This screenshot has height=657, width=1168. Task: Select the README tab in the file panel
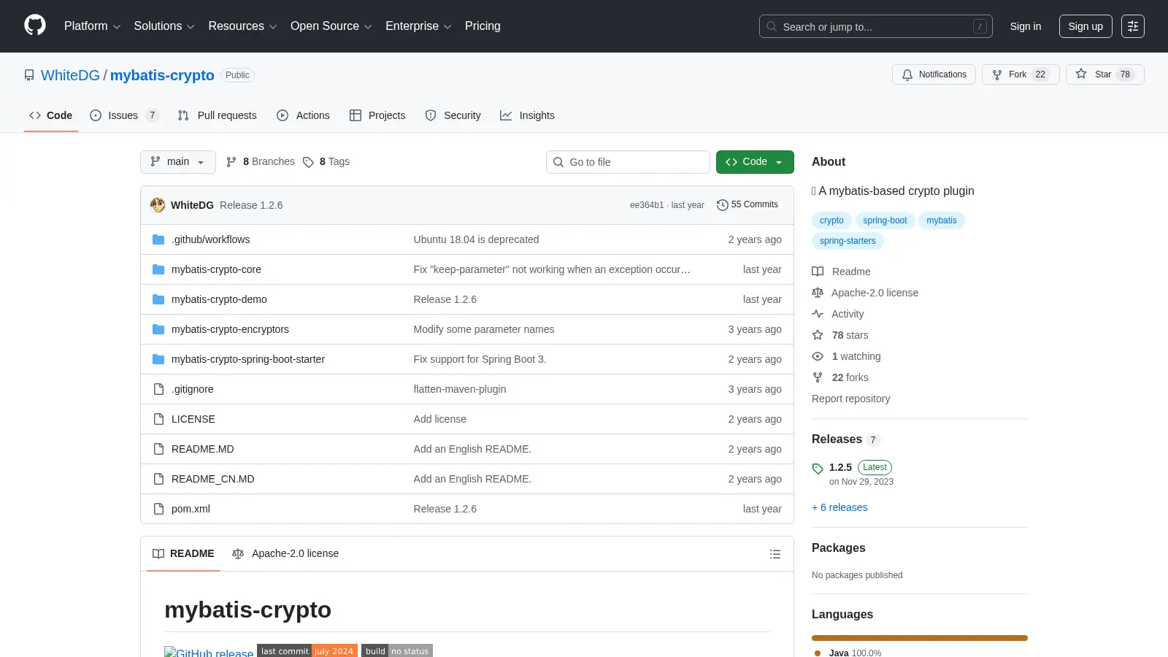click(183, 554)
